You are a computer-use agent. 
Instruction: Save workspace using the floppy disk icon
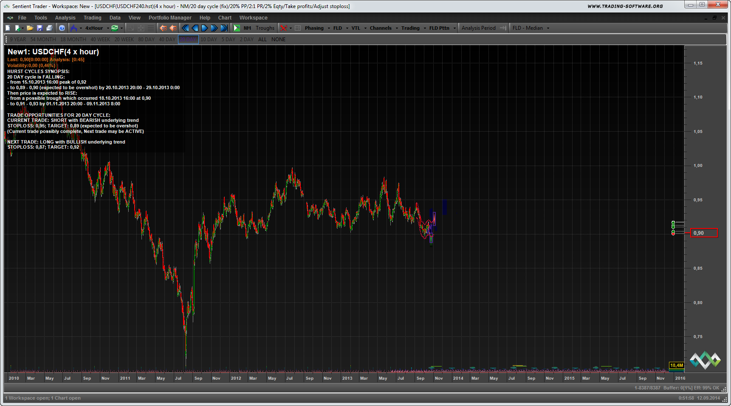tap(40, 28)
